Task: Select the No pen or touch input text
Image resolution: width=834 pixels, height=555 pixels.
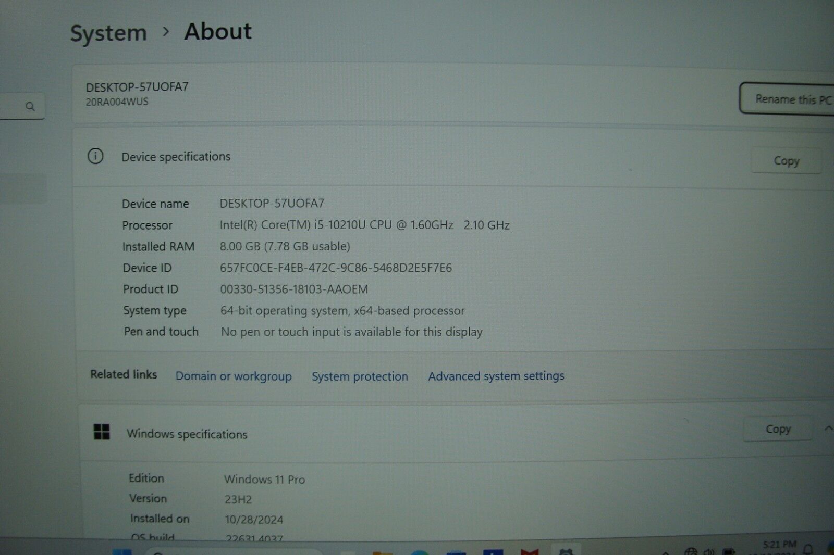Action: click(352, 332)
